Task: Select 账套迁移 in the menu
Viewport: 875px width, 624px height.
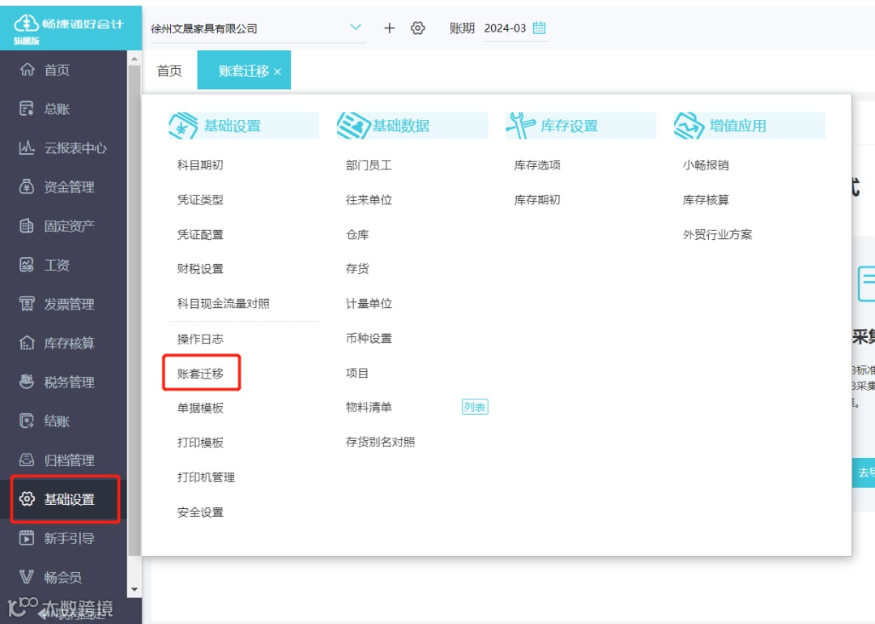Action: tap(200, 374)
